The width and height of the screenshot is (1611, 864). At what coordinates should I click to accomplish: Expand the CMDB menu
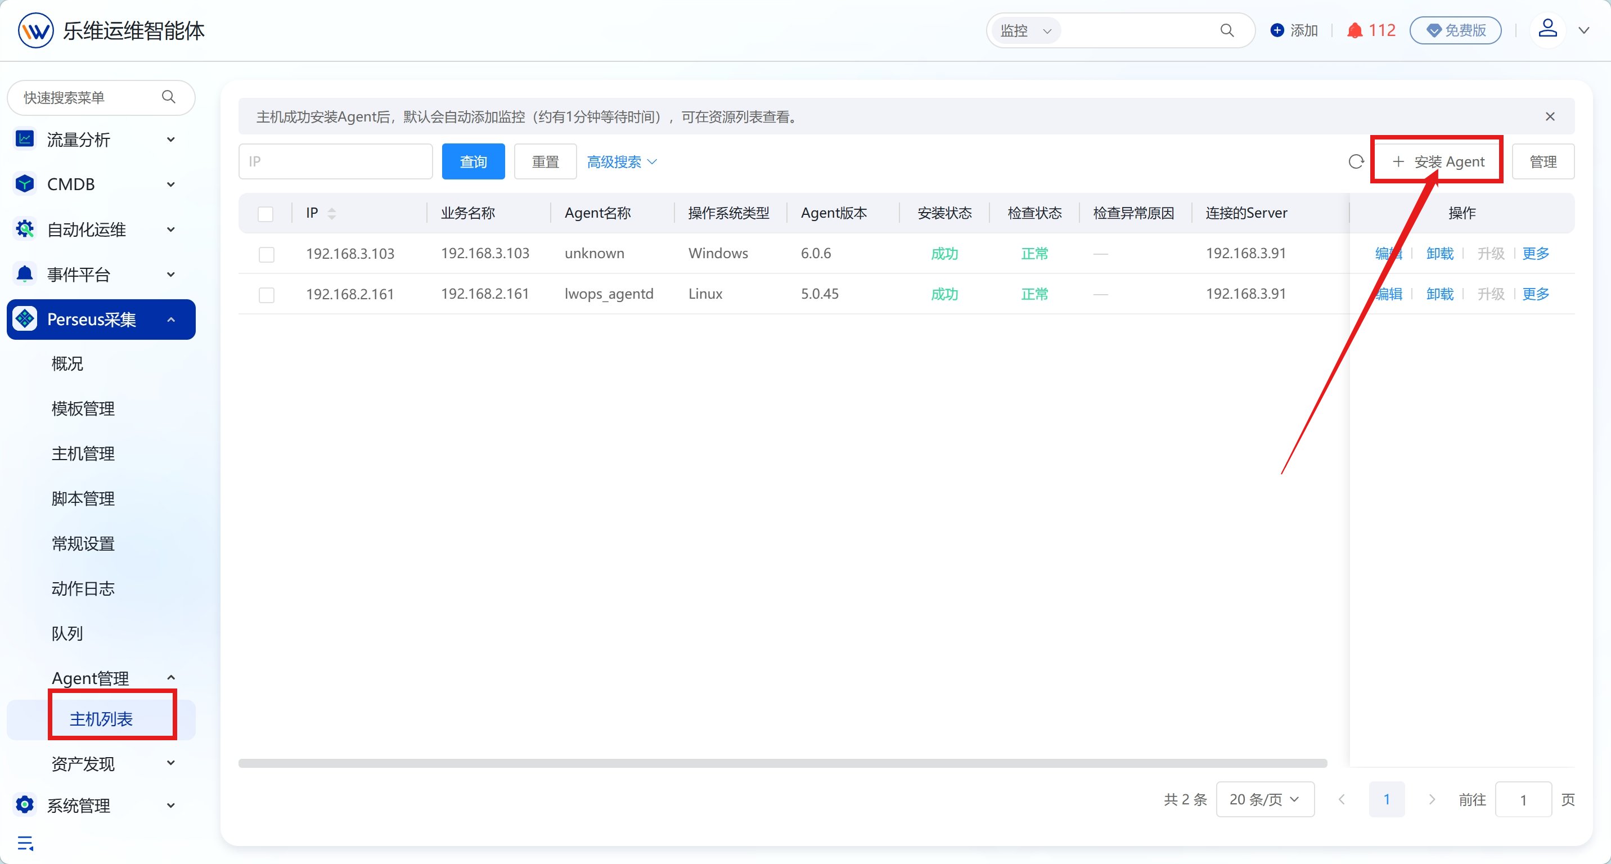point(171,184)
